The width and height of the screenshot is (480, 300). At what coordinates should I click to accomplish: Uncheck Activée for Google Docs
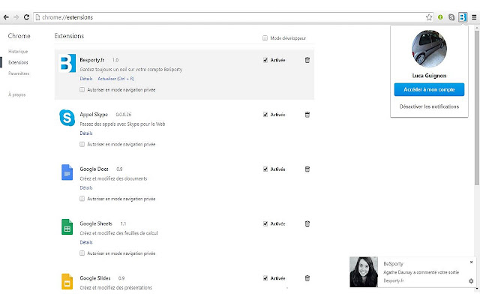click(265, 169)
